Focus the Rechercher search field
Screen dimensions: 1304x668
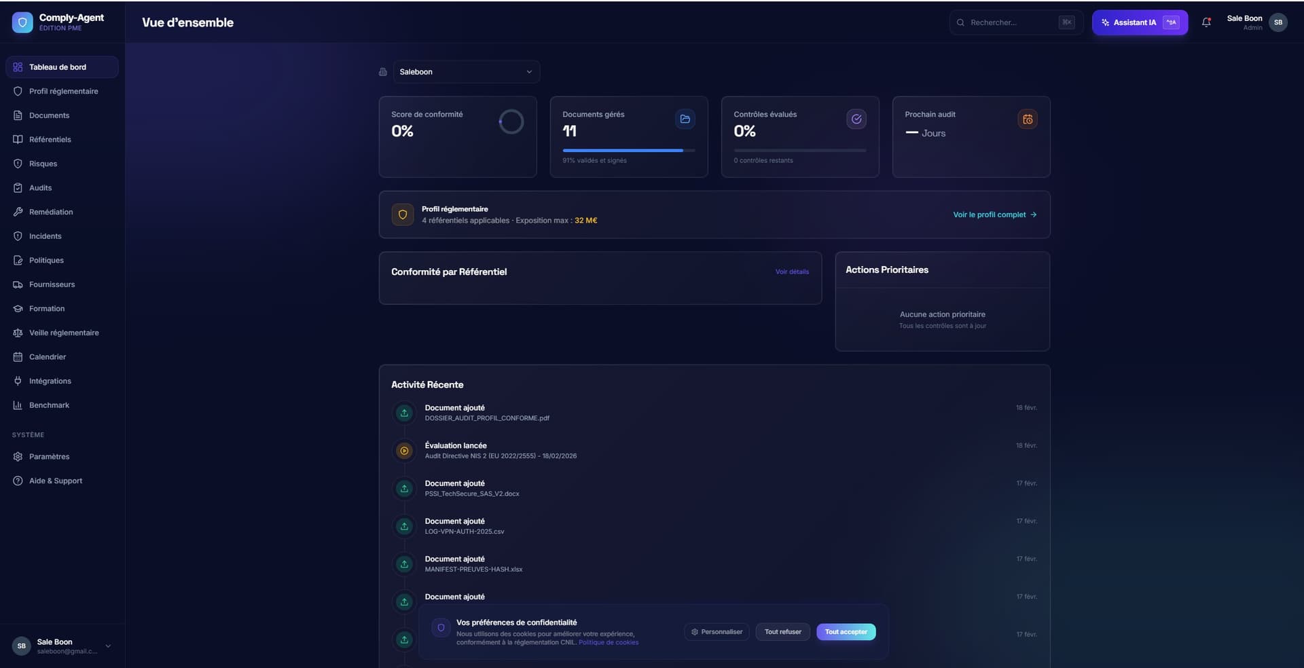point(1010,22)
